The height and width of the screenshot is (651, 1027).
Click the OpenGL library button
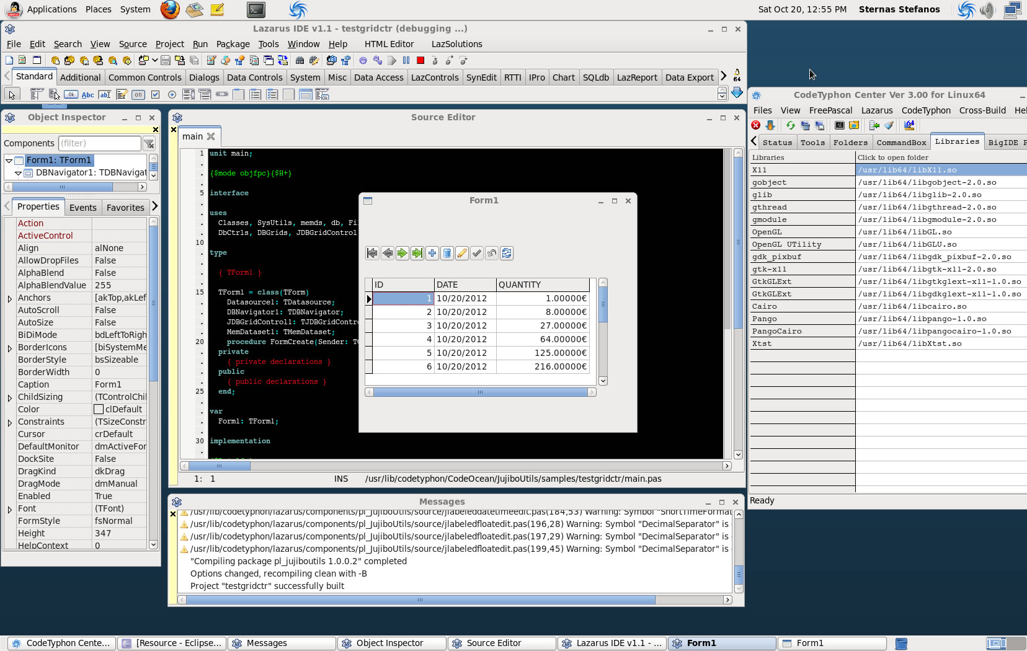[x=802, y=232]
